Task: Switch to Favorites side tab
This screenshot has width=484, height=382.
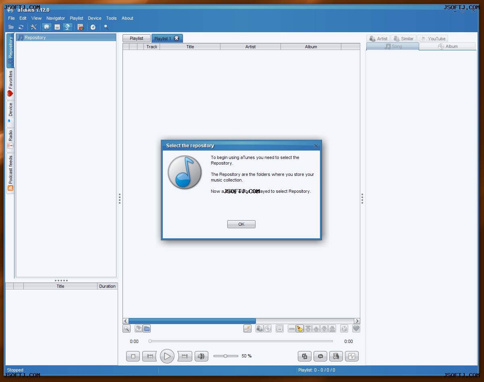Action: (10, 84)
